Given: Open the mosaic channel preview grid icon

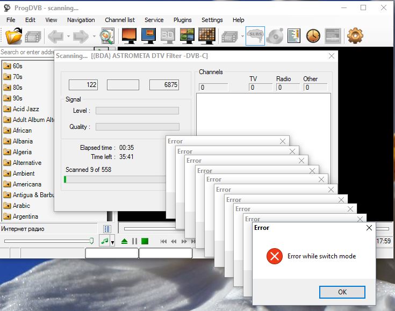Looking at the screenshot, I should click(206, 36).
